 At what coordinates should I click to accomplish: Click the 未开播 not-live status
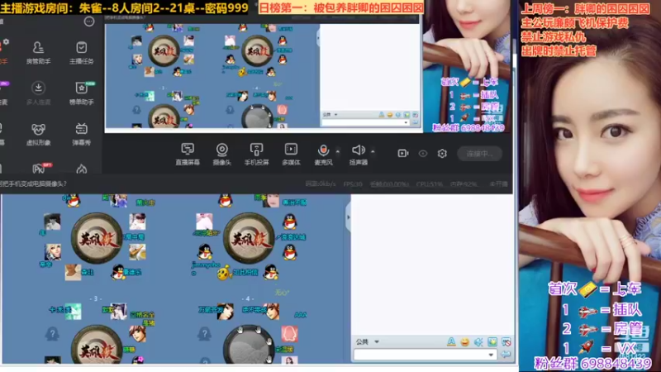[498, 184]
